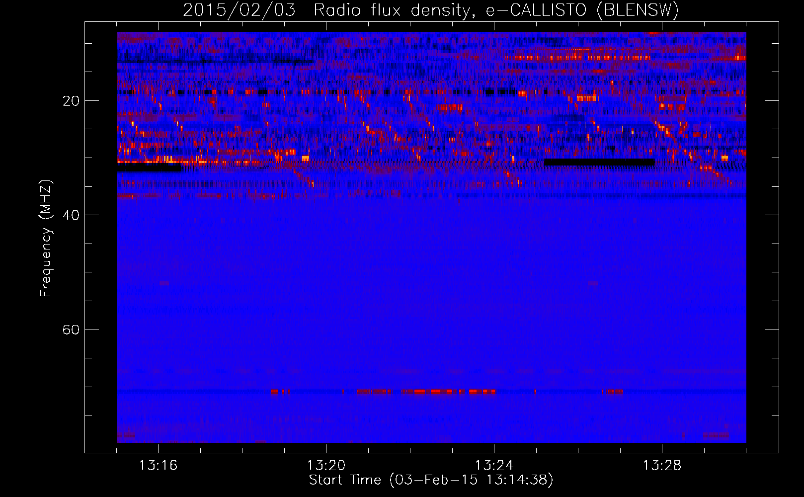
Task: Click the black data gap bar near 13:26
Action: [x=599, y=163]
